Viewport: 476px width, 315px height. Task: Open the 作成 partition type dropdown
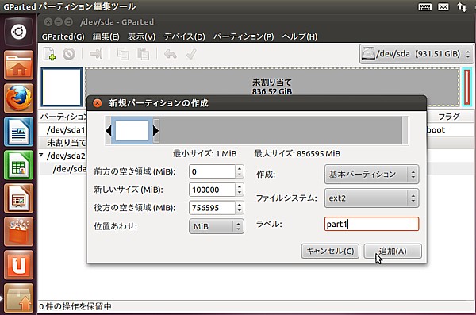click(372, 175)
